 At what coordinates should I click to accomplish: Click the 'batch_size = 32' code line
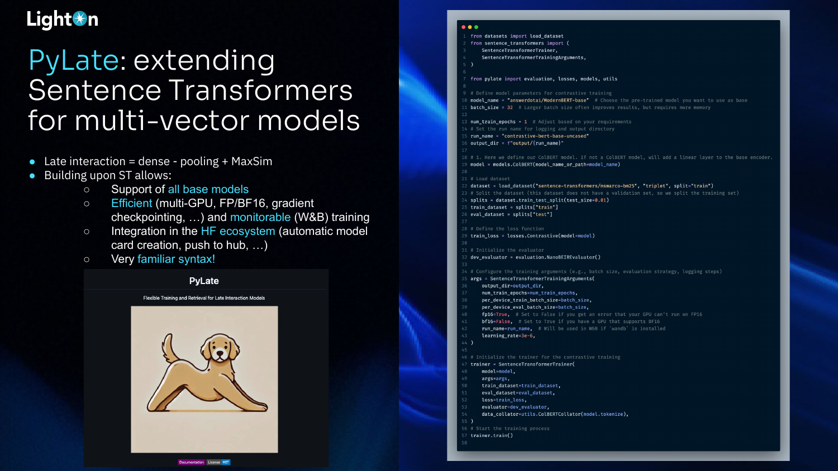tap(591, 108)
